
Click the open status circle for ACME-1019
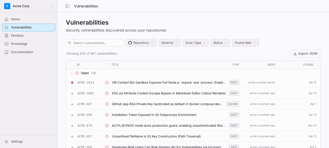107,83
